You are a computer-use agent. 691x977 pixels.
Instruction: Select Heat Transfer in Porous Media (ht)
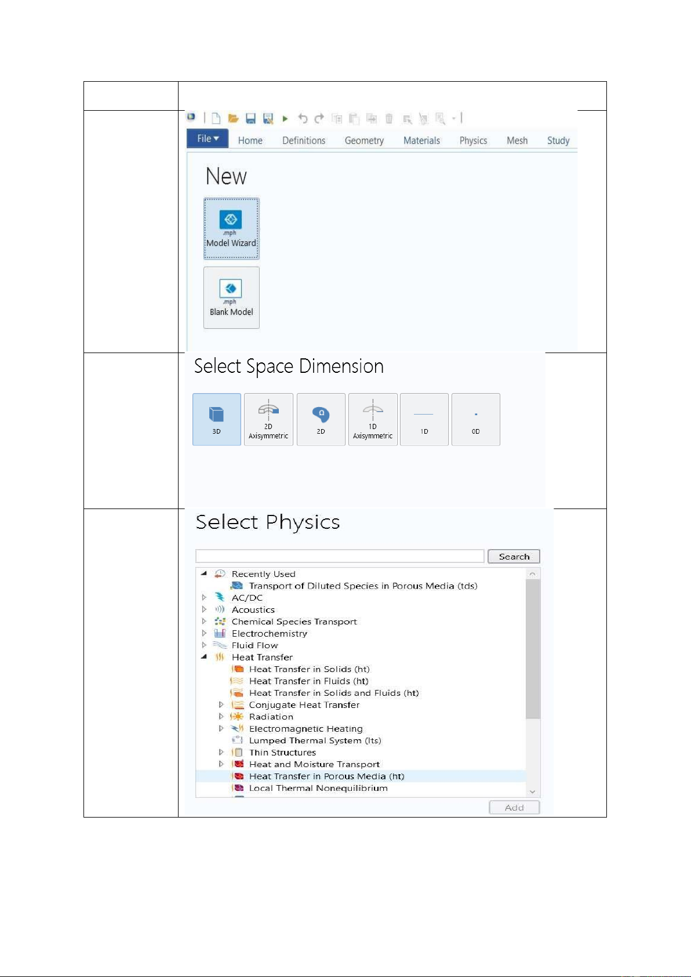[326, 776]
